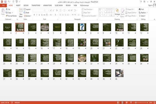Click Increase Font Size icon
The image size is (156, 104).
click(51, 10)
